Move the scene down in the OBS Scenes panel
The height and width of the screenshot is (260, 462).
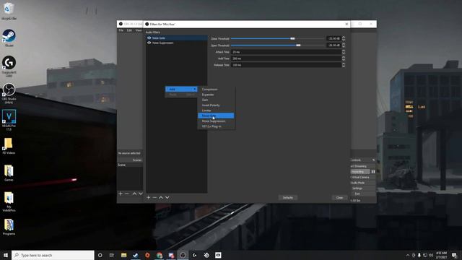[x=141, y=194]
